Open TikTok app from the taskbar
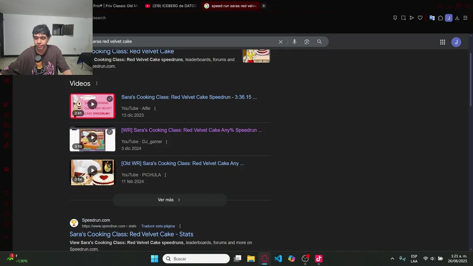The height and width of the screenshot is (266, 473). click(319, 259)
